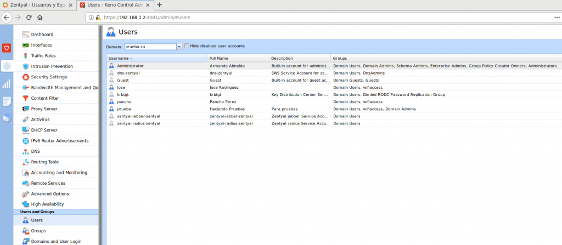Sort by the Username column header

tap(157, 59)
